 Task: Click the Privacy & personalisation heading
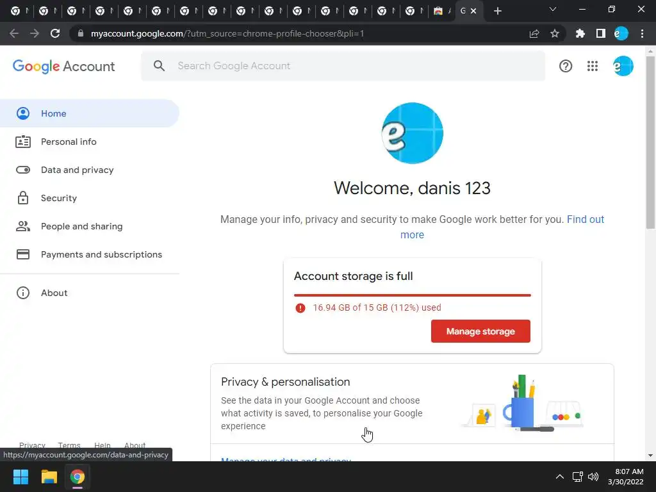[285, 382]
